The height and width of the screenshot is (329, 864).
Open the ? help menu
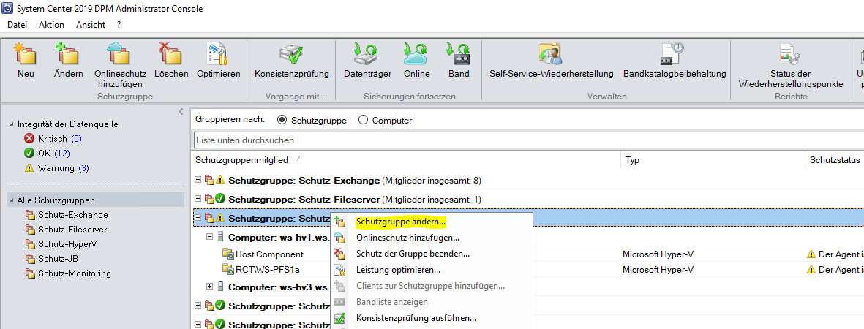[119, 25]
